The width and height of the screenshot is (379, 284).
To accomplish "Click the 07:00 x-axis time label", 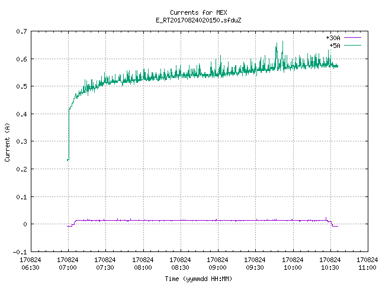I will (x=68, y=267).
